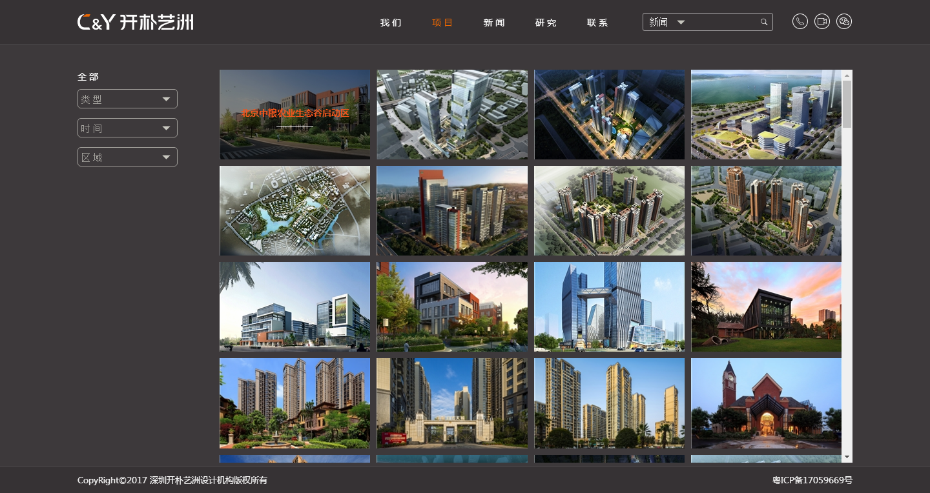Click the CopyRight©2017 footer text
This screenshot has height=493, width=930.
(x=172, y=480)
